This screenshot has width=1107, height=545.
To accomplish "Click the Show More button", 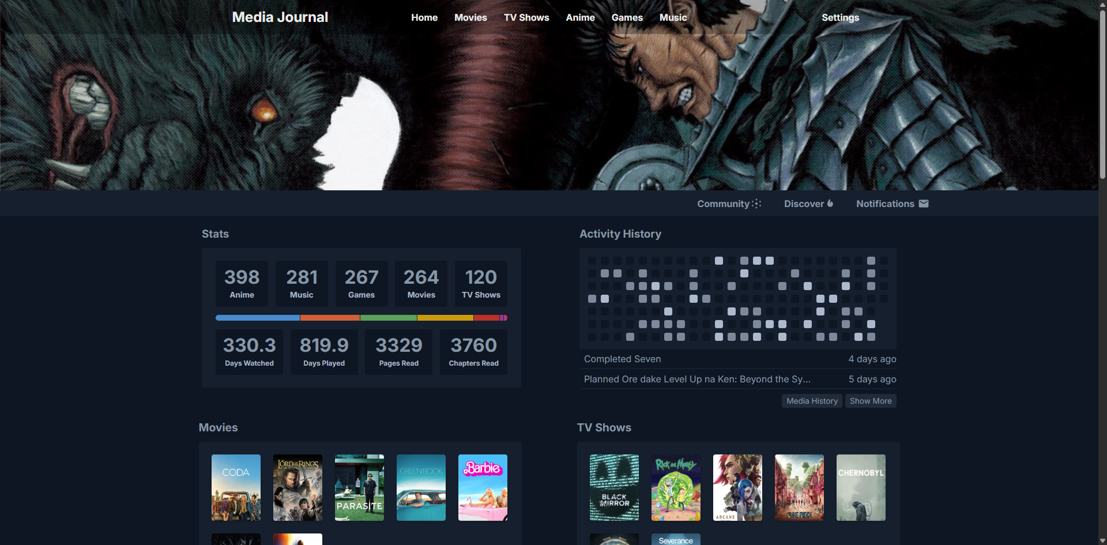I will pos(871,401).
